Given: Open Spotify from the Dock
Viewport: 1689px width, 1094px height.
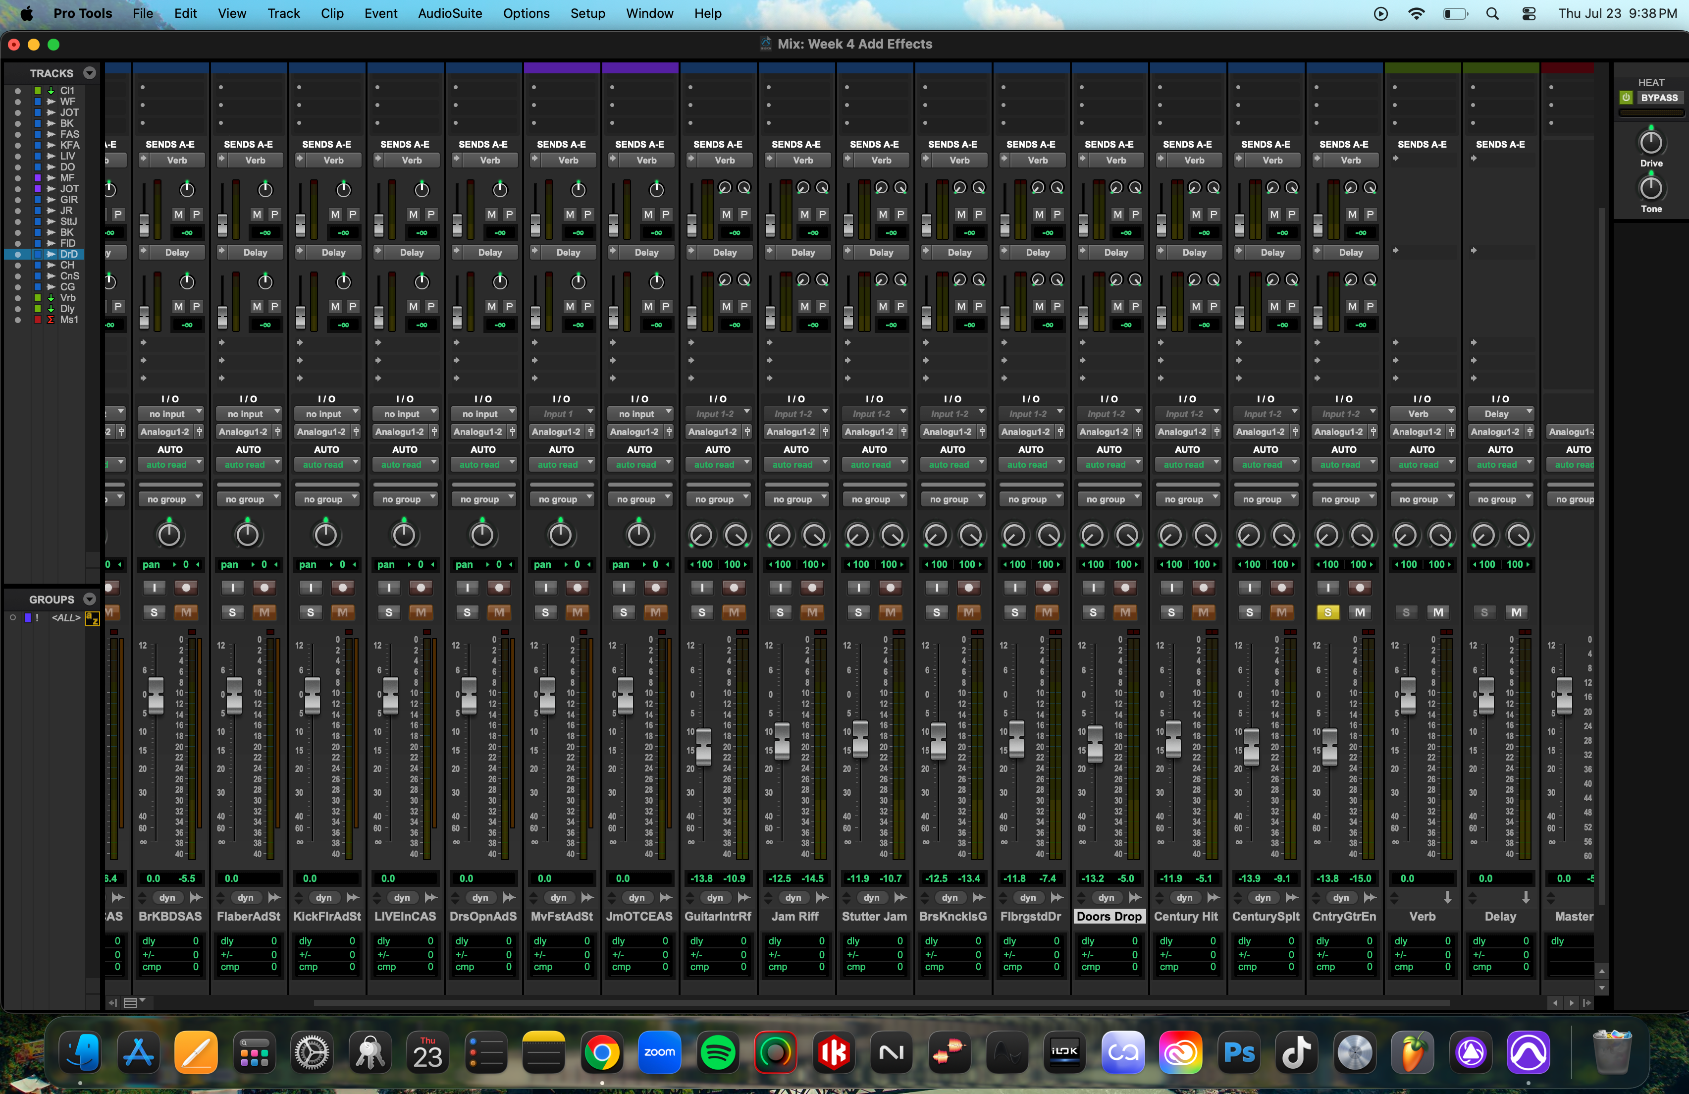Looking at the screenshot, I should coord(718,1053).
